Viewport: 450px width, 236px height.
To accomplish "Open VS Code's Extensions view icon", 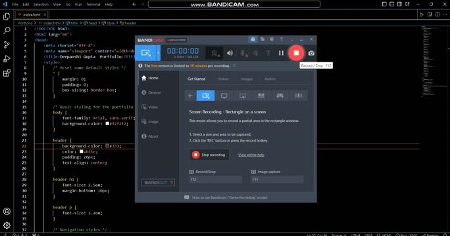I will click(7, 73).
